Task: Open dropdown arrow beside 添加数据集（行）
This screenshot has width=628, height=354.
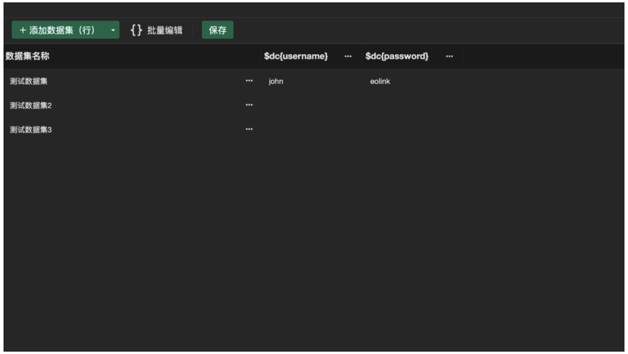Action: click(x=113, y=30)
